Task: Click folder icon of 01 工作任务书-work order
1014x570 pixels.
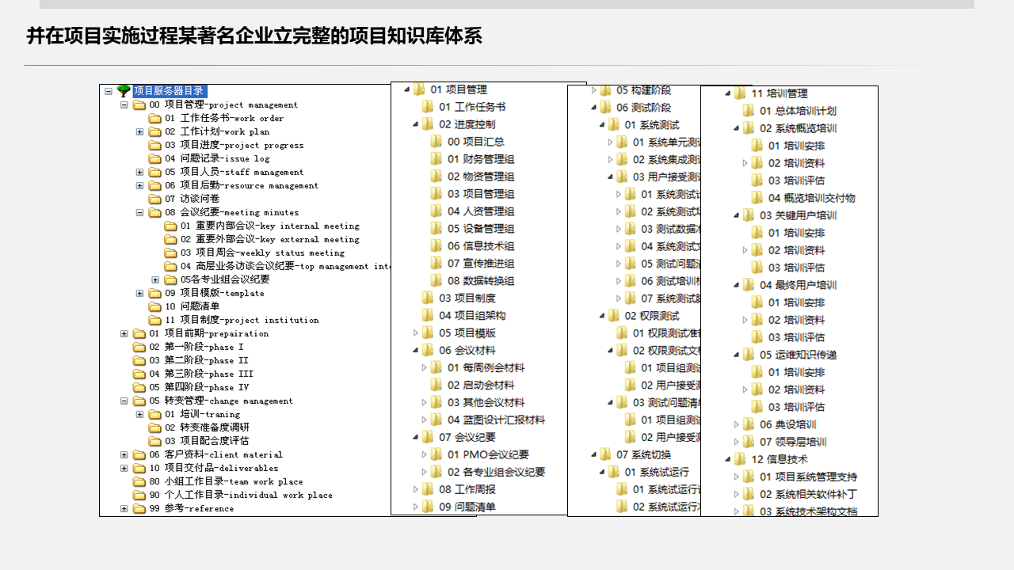Action: (155, 118)
